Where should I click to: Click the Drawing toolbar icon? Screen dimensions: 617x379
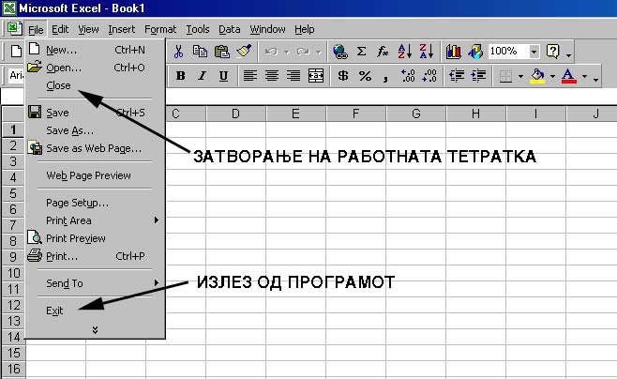(x=475, y=52)
